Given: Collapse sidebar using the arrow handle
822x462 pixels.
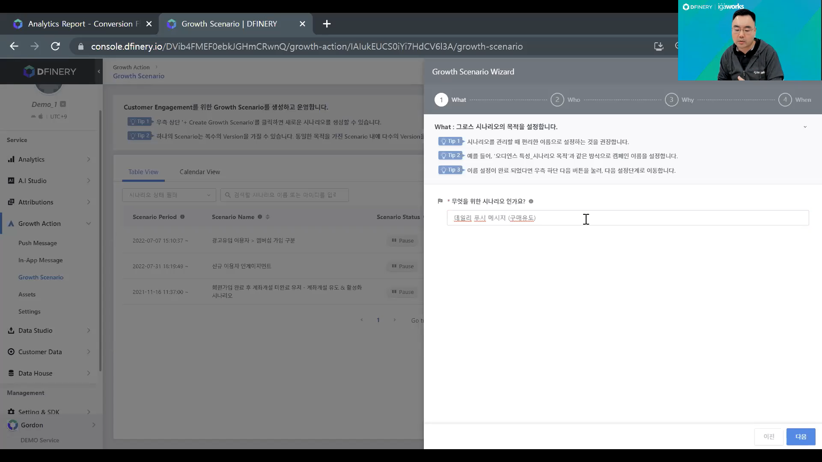Looking at the screenshot, I should pyautogui.click(x=99, y=71).
